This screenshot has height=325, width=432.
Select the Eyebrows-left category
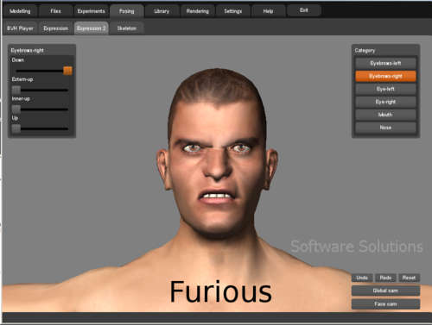click(x=385, y=63)
